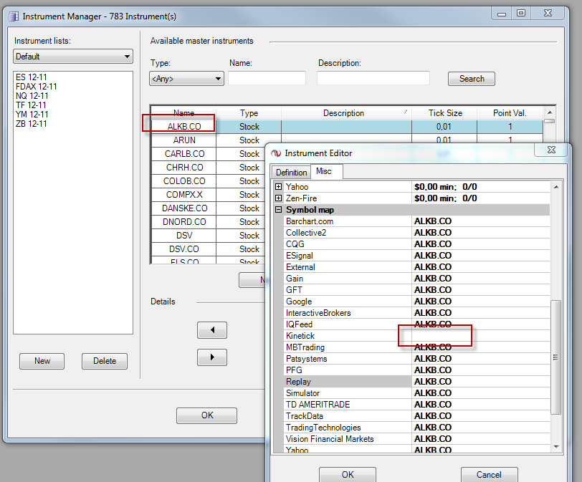Viewport: 582px width, 482px height.
Task: Click OK in the Instrument Manager window
Action: tap(206, 415)
